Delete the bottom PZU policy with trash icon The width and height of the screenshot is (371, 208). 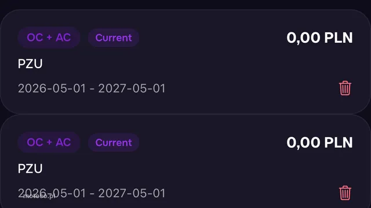(345, 193)
